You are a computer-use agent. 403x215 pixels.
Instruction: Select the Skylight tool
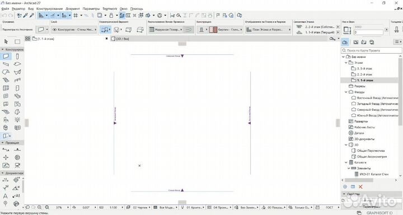pos(17,96)
